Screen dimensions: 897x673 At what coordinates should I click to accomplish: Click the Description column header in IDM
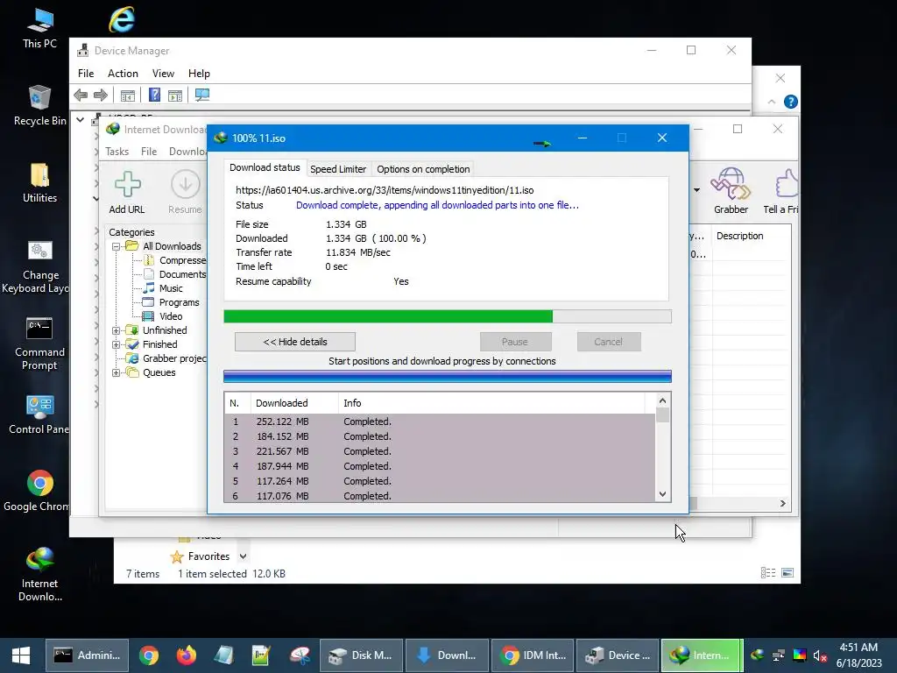point(751,236)
